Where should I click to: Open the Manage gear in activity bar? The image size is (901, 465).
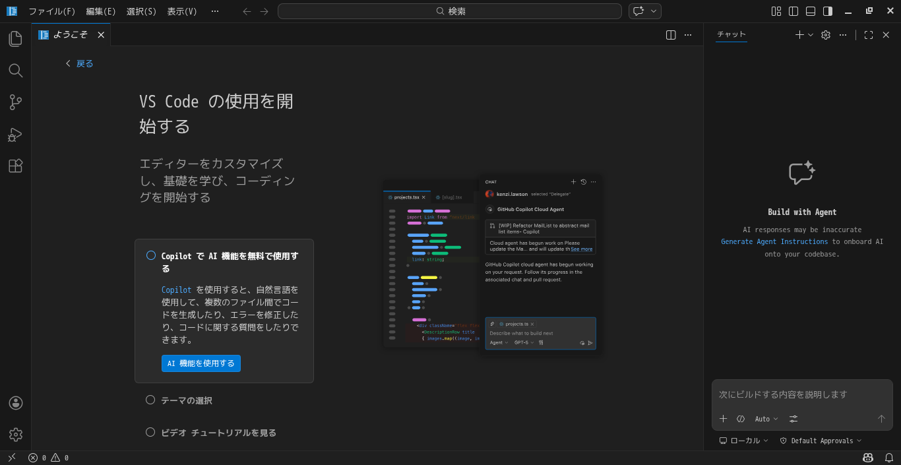click(x=16, y=434)
